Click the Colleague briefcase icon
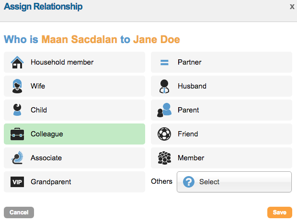This screenshot has height=223, width=297. 17,134
